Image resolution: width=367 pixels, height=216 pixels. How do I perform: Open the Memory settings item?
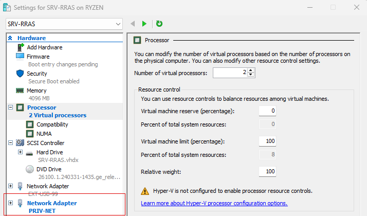click(x=36, y=91)
